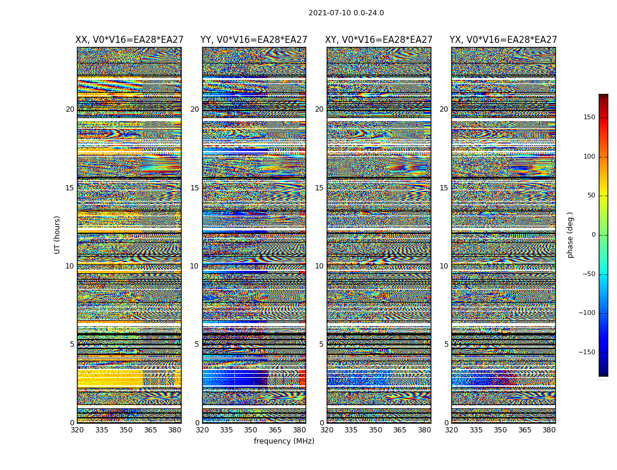Click the 150 colorbar tick label
This screenshot has height=470, width=617.
[589, 117]
